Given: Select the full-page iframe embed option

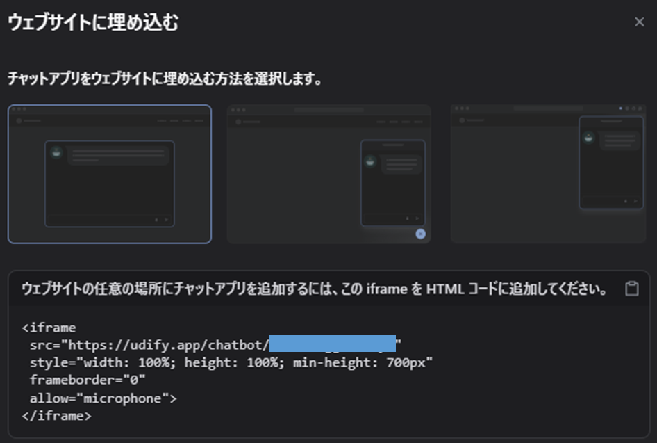Looking at the screenshot, I should 110,174.
